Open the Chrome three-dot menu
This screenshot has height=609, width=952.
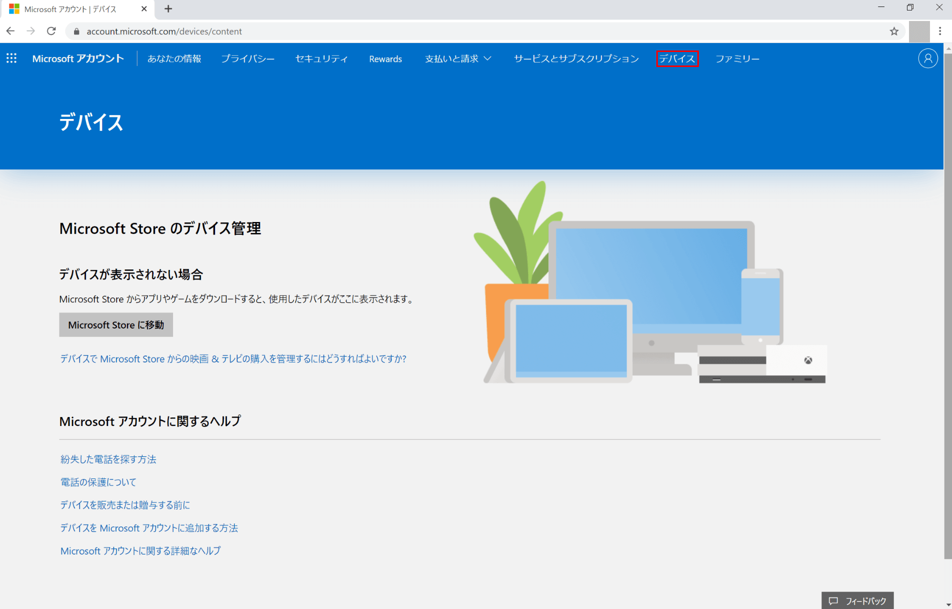pyautogui.click(x=940, y=31)
